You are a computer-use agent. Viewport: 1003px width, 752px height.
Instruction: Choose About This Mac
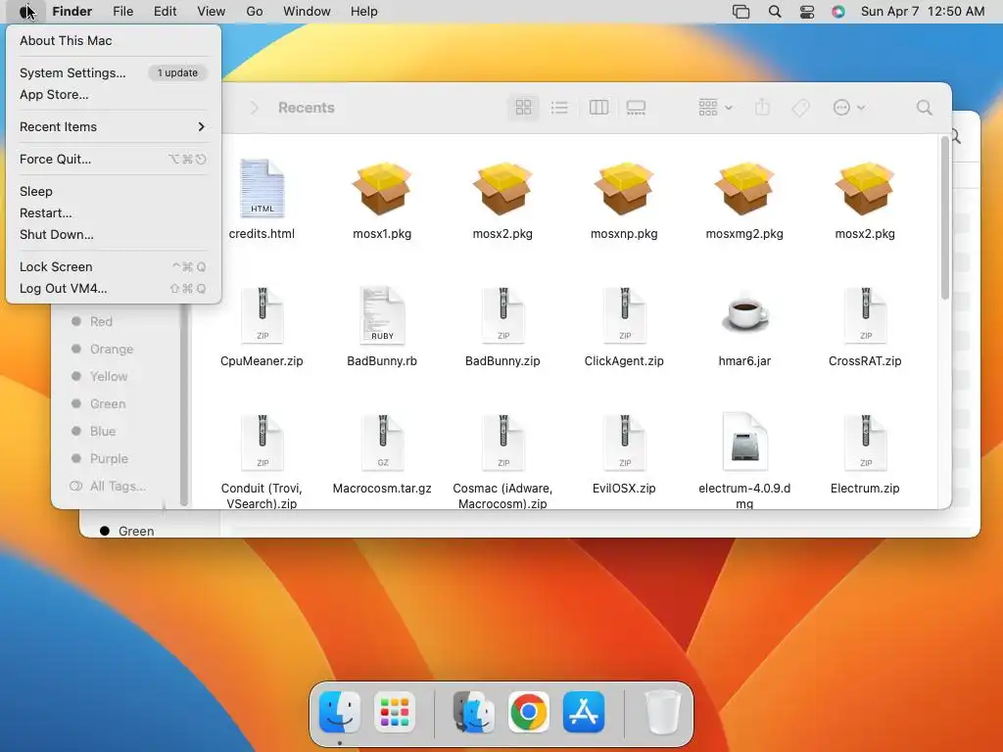(x=114, y=40)
